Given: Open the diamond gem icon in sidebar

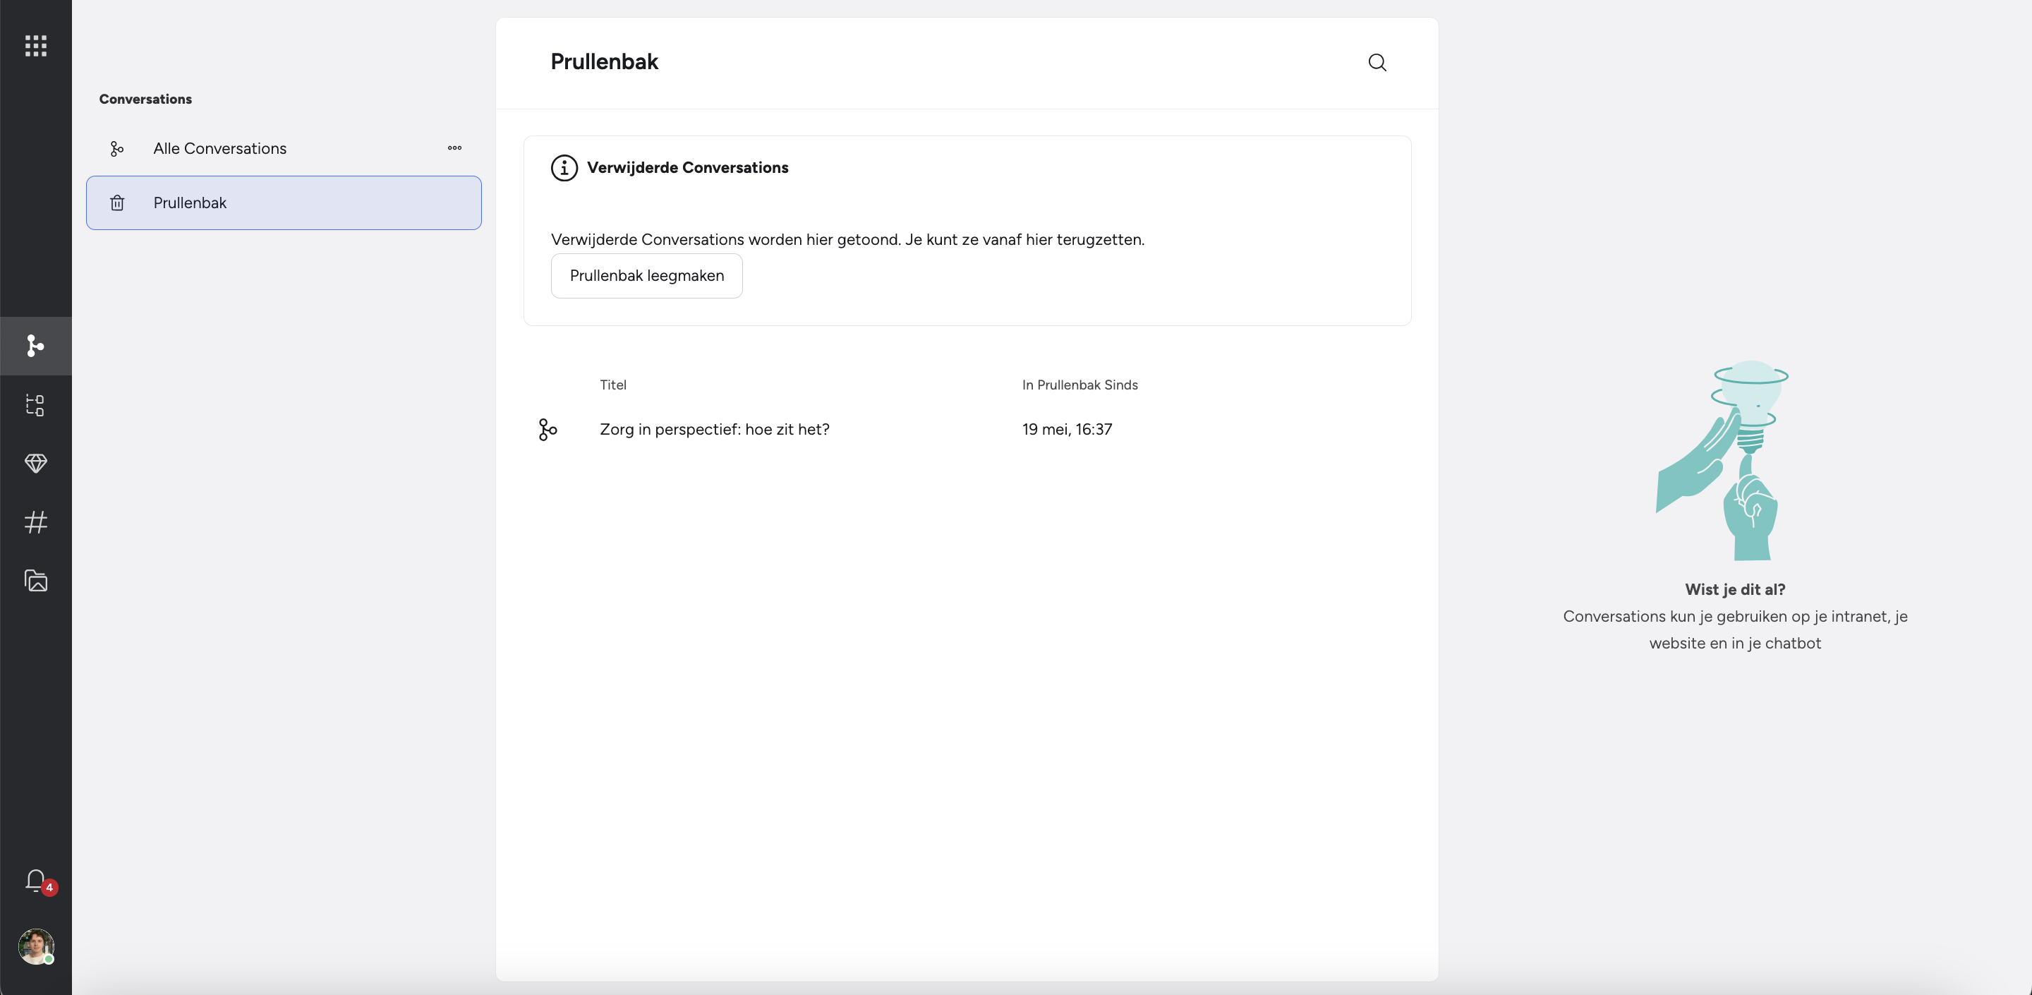Looking at the screenshot, I should coord(35,463).
